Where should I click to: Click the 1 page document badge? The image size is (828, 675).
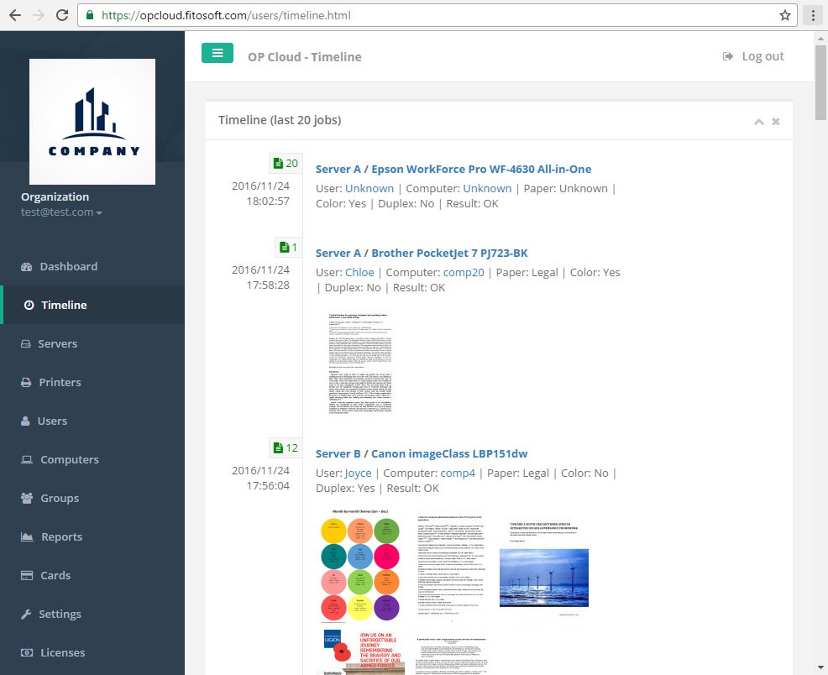tap(288, 247)
